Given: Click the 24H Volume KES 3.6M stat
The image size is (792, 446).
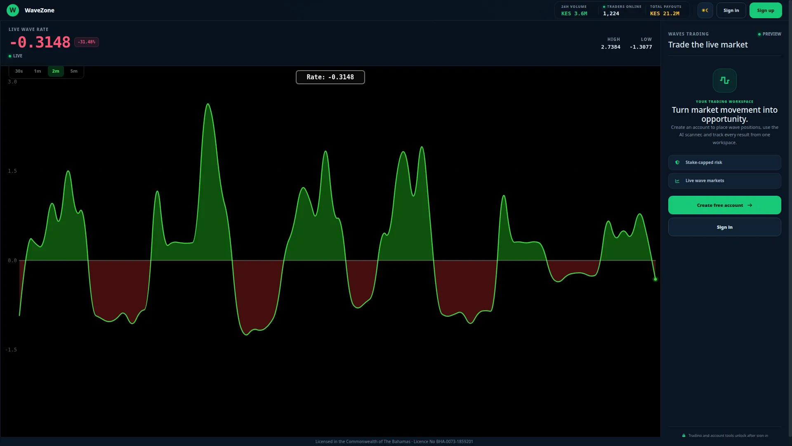Looking at the screenshot, I should pos(574,10).
